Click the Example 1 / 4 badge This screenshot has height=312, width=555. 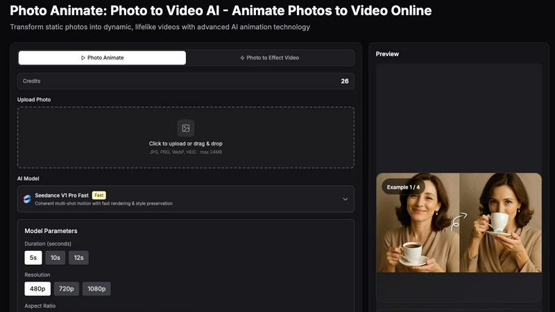(403, 187)
